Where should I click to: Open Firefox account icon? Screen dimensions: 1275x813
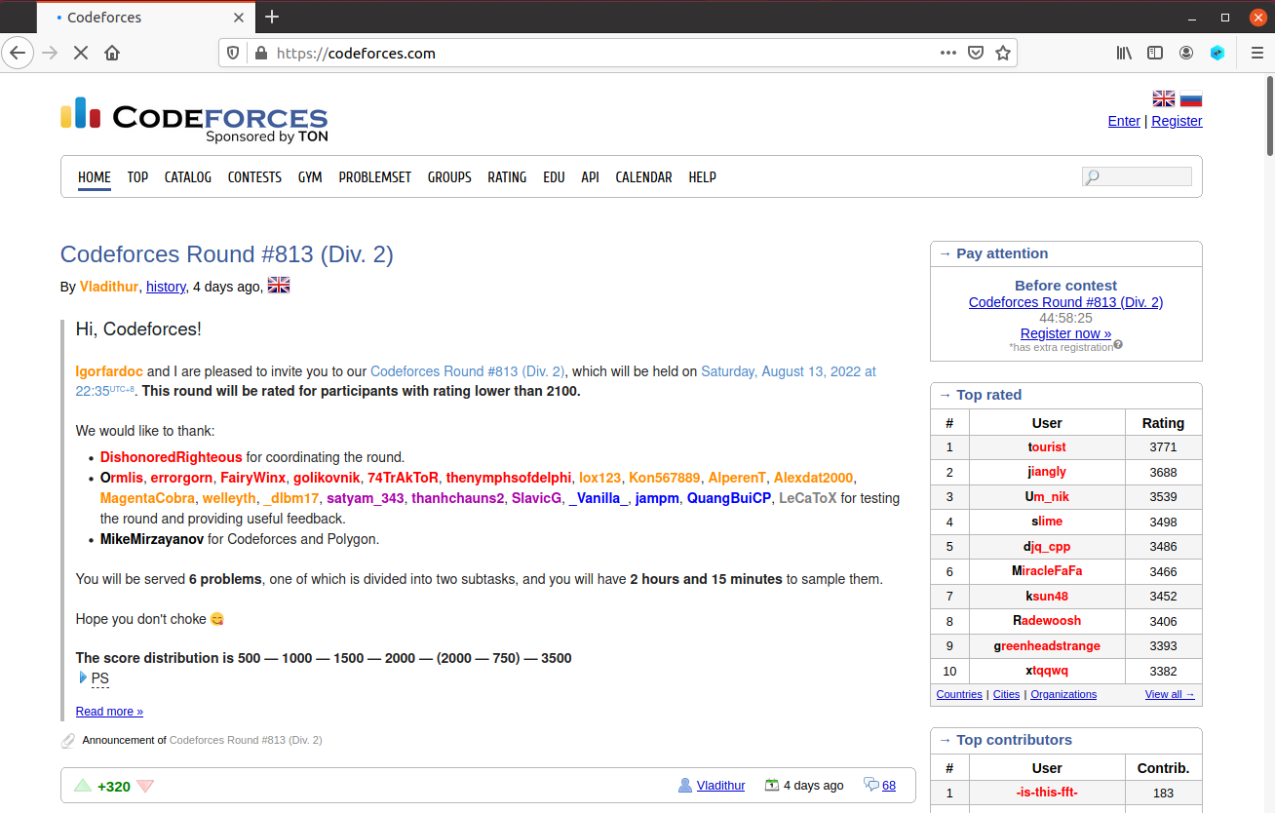coord(1186,53)
